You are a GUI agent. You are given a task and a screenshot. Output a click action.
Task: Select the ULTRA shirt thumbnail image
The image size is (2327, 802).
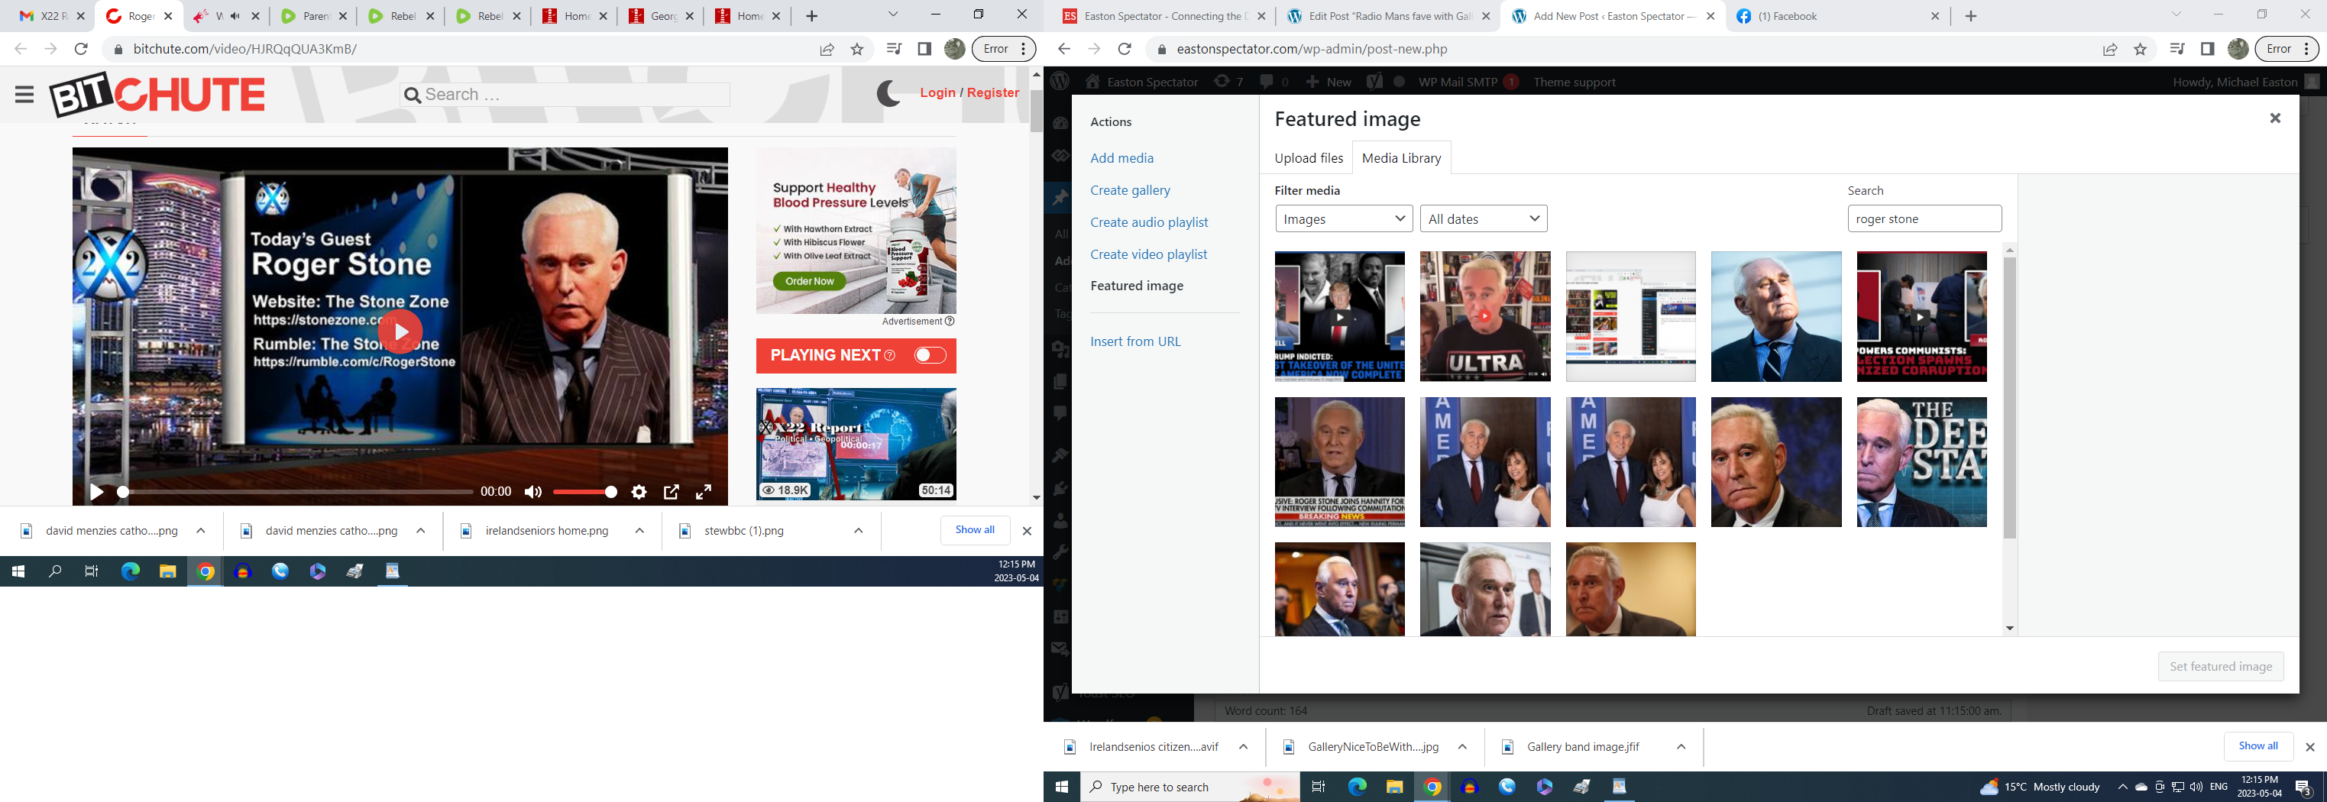pyautogui.click(x=1484, y=316)
